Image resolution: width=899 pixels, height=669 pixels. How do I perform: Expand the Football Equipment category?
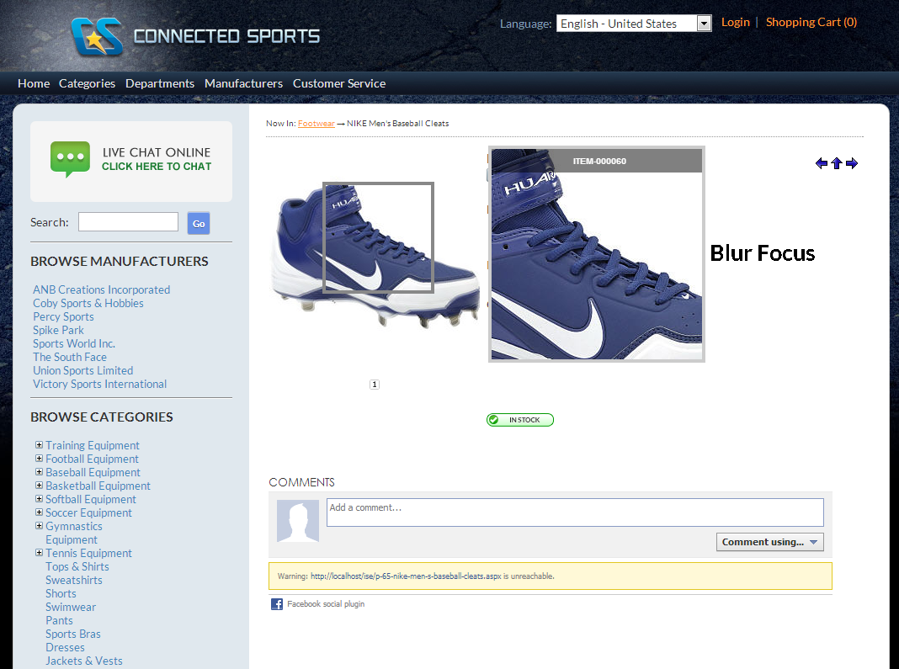(39, 458)
